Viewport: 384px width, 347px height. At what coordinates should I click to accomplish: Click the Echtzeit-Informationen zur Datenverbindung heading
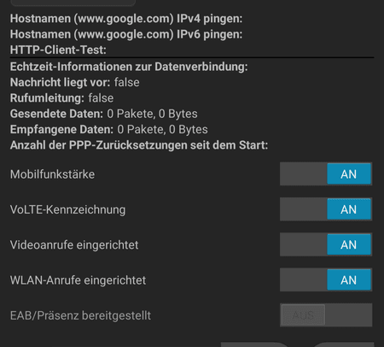pos(129,67)
